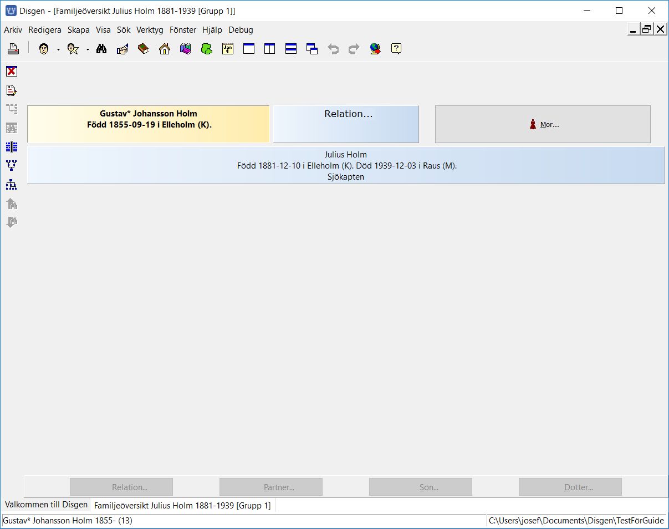
Task: Open the Verktyg menu
Action: click(150, 30)
